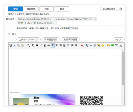Remove recipient test111@new.2002.cn
This screenshot has width=133, height=112.
[56, 23]
